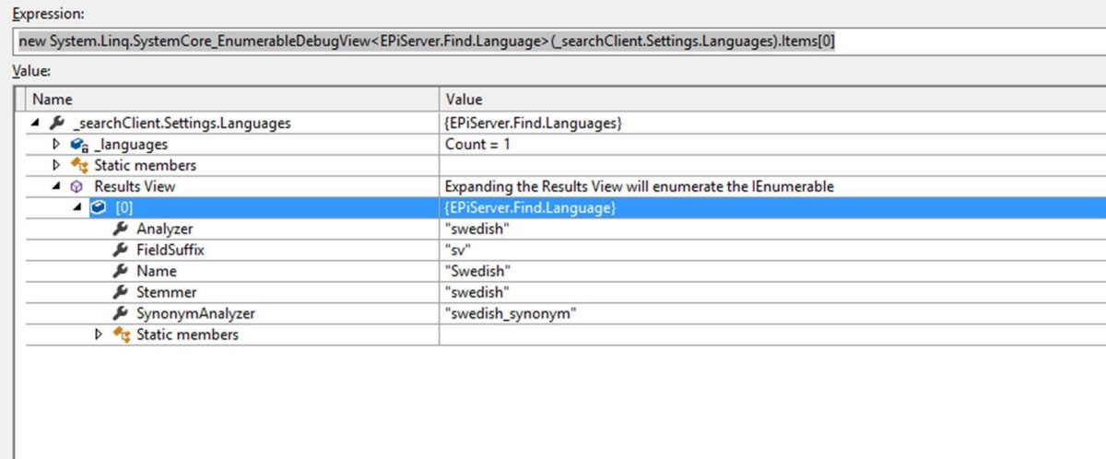The image size is (1106, 459).
Task: Select the "swedish_synonym" value cell
Action: click(511, 313)
